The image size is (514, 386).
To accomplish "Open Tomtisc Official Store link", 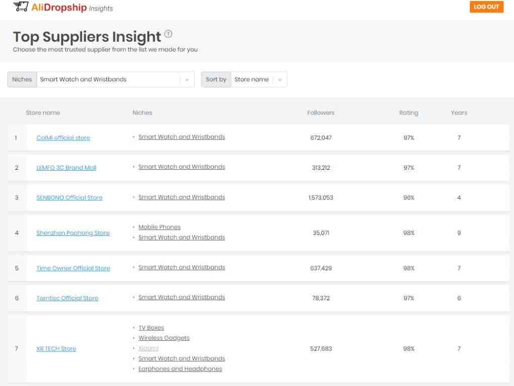I will point(67,298).
